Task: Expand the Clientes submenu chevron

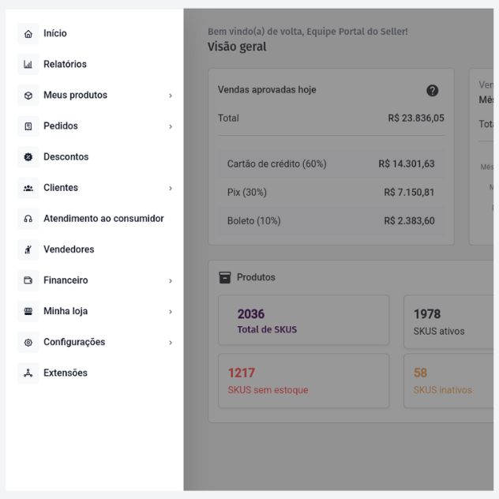Action: [171, 188]
